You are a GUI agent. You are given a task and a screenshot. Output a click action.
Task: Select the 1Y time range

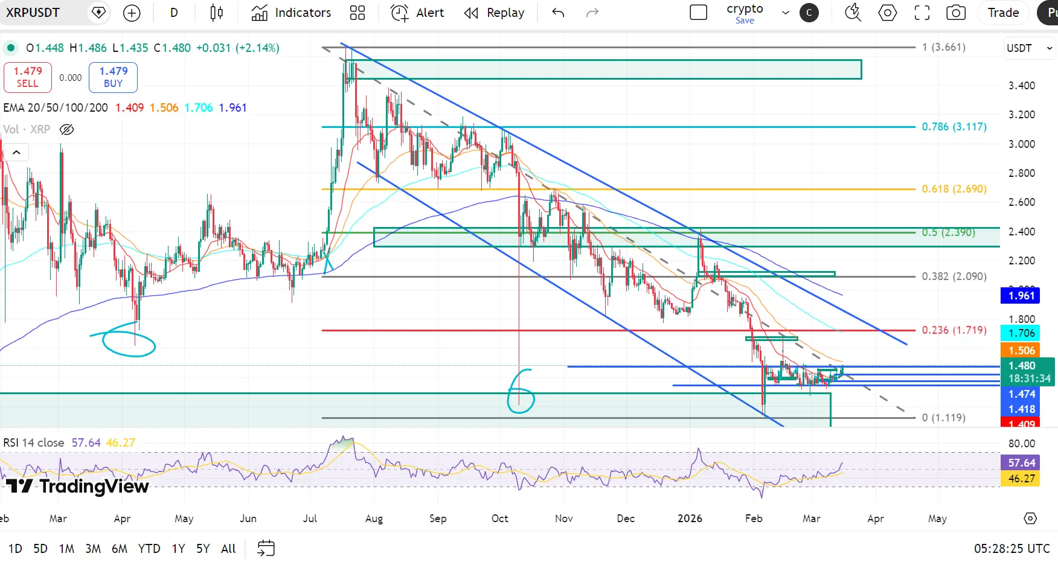tap(178, 548)
